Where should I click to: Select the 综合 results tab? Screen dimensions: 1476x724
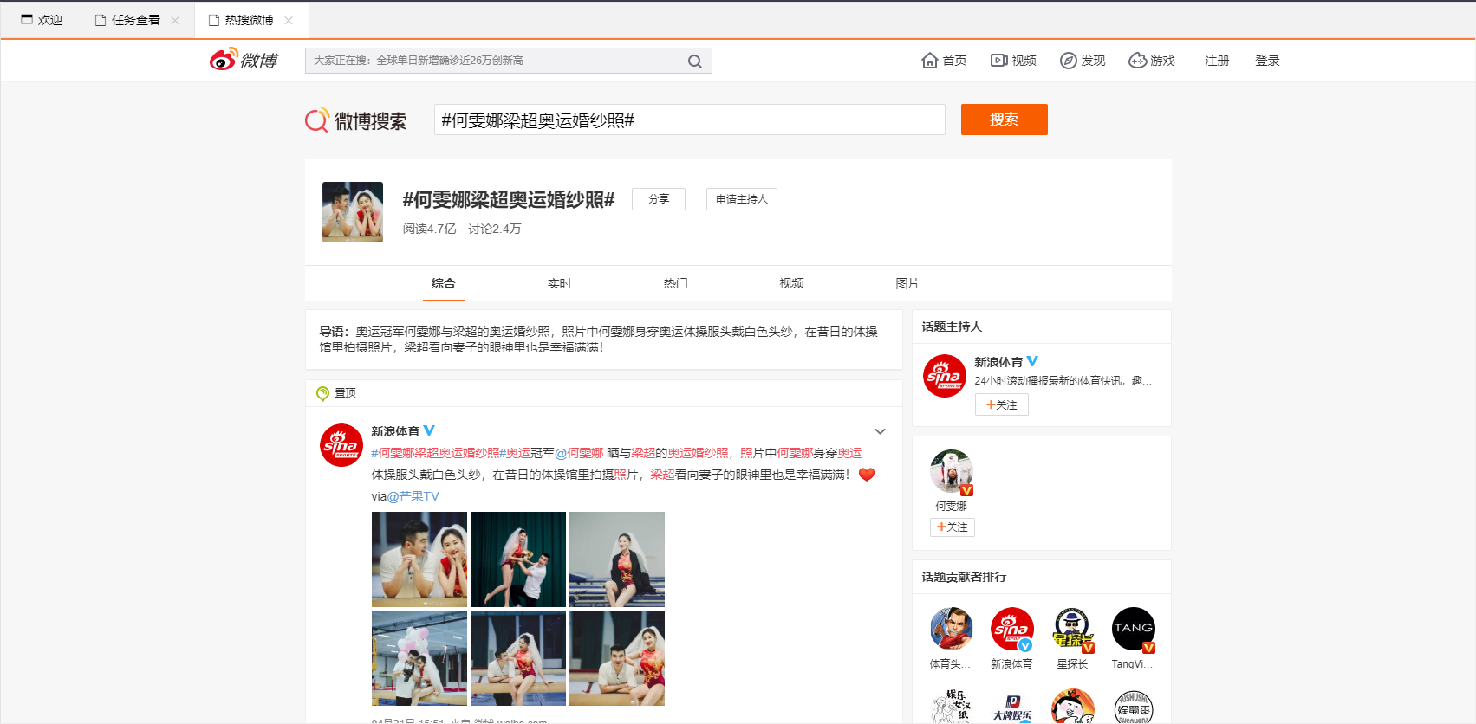click(x=444, y=283)
